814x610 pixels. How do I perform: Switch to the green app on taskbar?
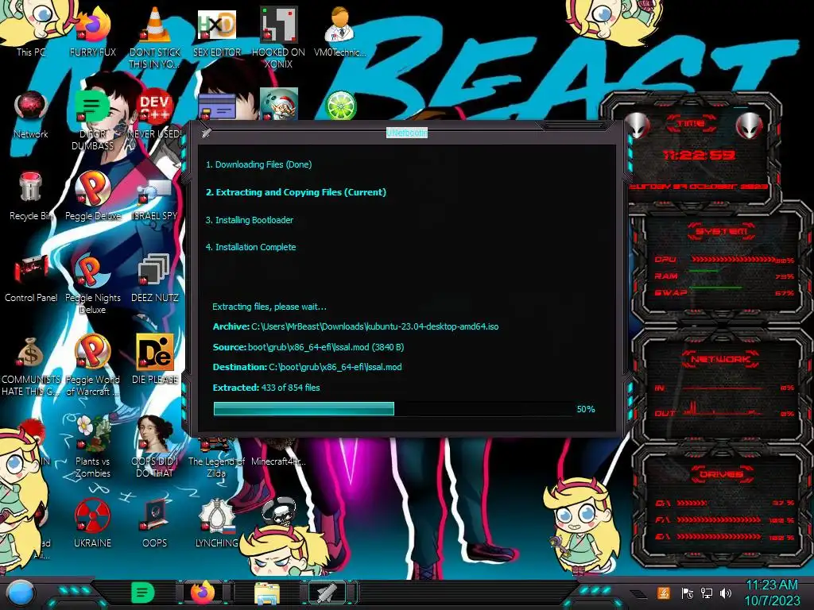click(x=142, y=593)
